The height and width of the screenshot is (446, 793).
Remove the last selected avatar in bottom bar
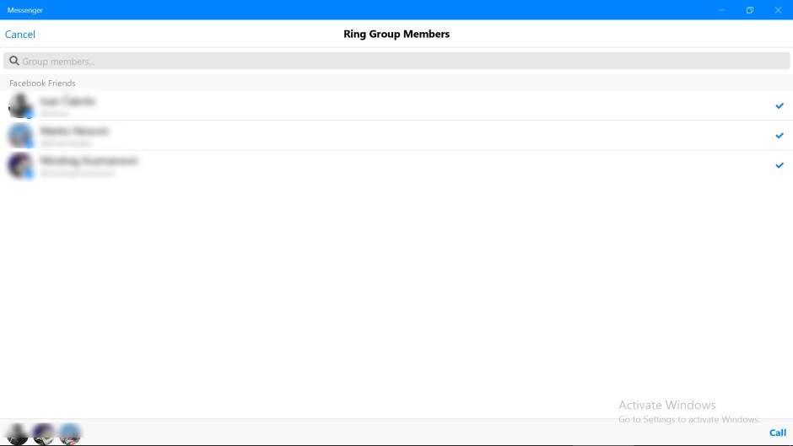point(70,433)
